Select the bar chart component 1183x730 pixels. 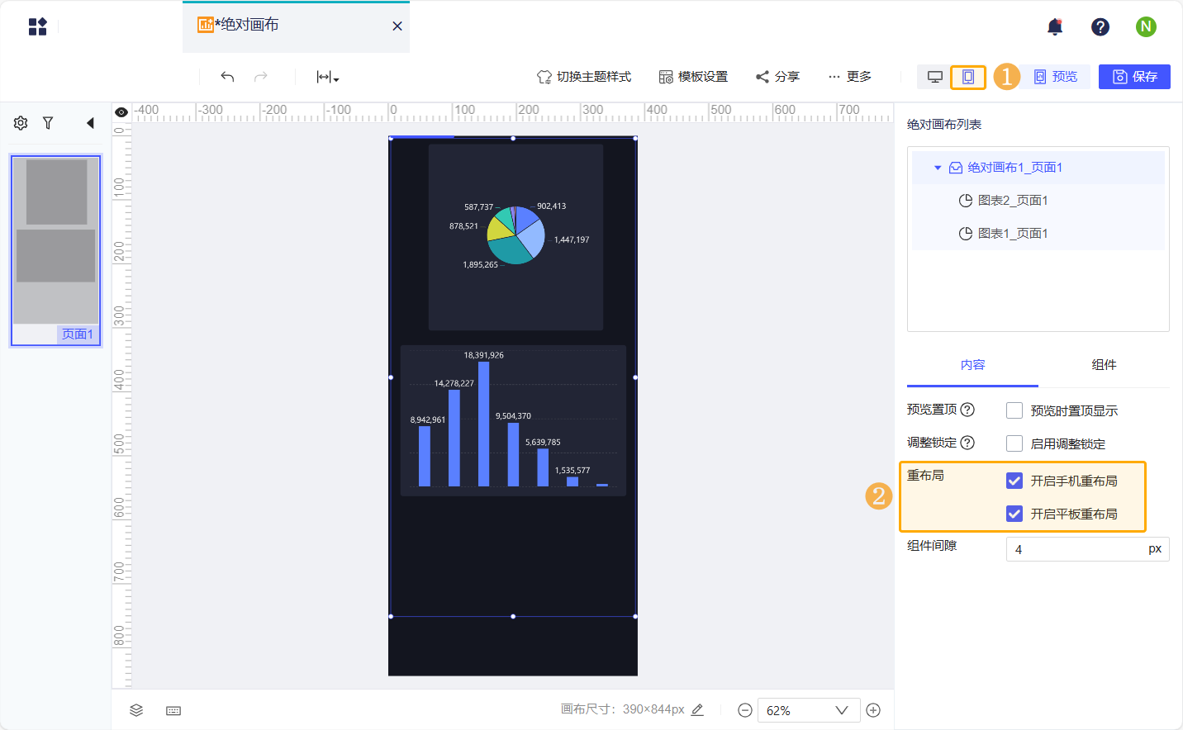pos(513,420)
